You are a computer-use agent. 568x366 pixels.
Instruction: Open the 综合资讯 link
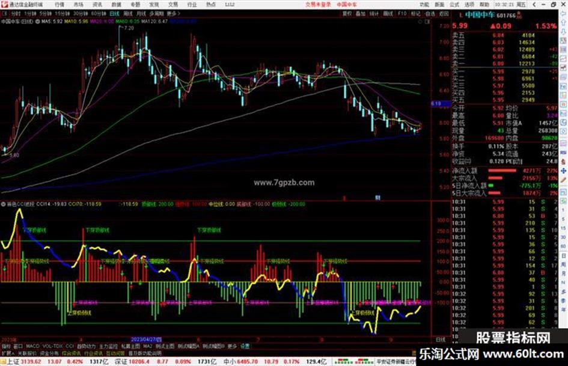tap(72, 353)
